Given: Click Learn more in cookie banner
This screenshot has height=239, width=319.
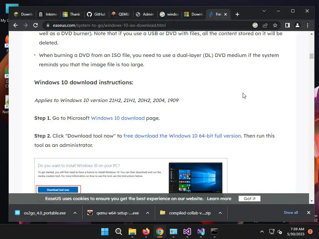Looking at the screenshot, I should [219, 199].
